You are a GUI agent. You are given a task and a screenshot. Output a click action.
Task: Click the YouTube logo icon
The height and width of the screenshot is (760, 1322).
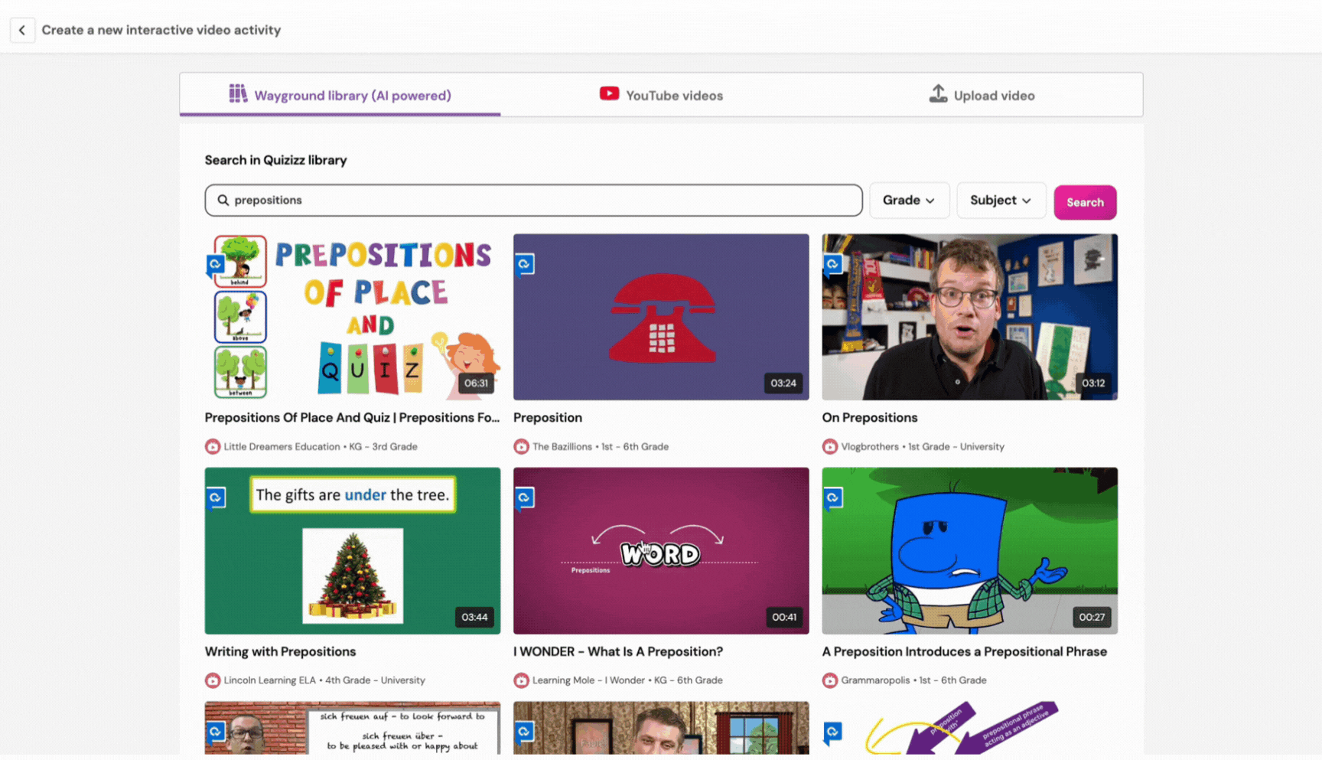[609, 93]
